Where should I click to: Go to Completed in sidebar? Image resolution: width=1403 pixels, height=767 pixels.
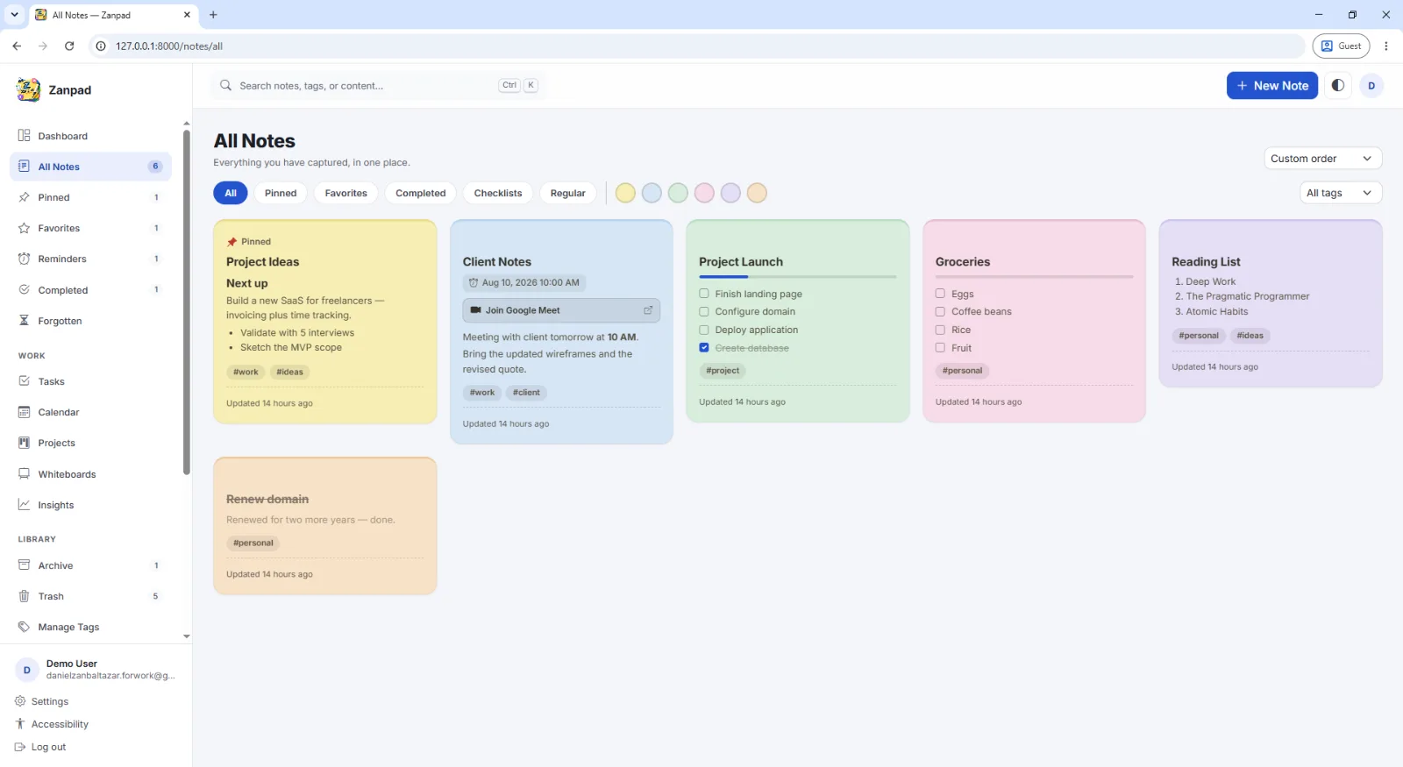point(90,290)
